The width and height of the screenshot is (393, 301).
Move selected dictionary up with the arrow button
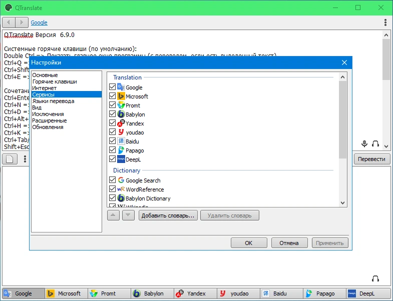tap(113, 215)
